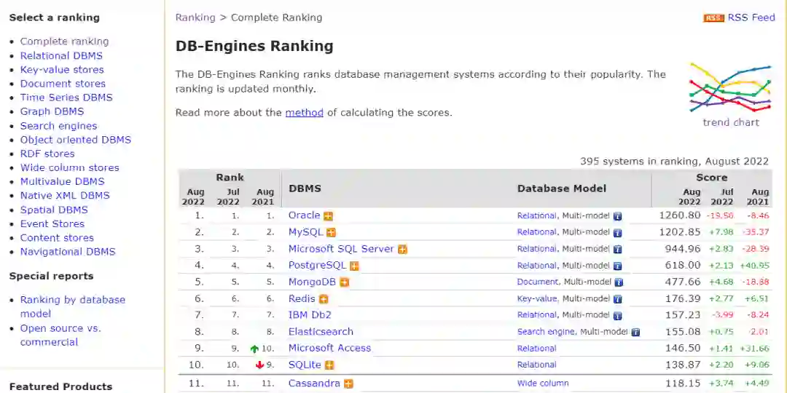
Task: Open the Microsoft SQL Server link
Action: click(341, 249)
